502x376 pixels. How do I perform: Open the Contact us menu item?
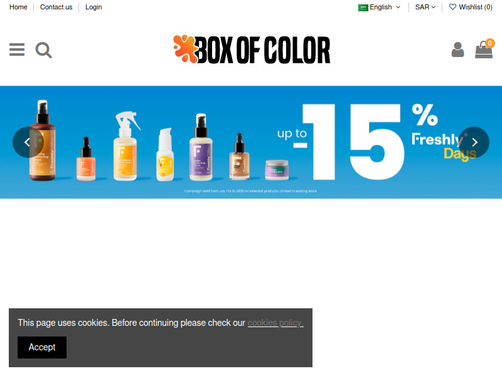click(x=56, y=7)
